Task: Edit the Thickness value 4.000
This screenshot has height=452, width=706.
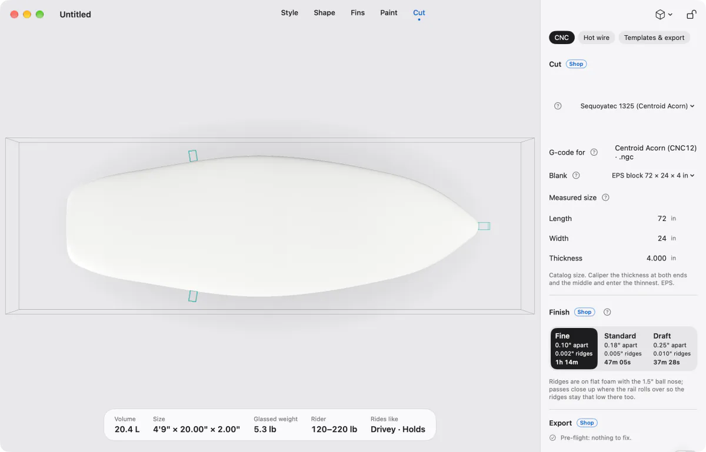Action: (x=657, y=259)
